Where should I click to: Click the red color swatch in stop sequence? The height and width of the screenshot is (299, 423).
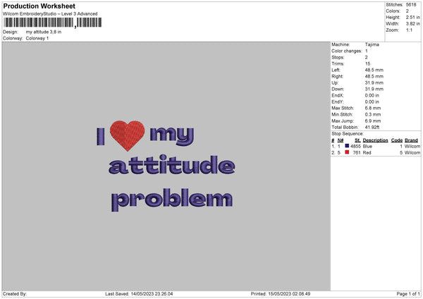click(x=347, y=152)
